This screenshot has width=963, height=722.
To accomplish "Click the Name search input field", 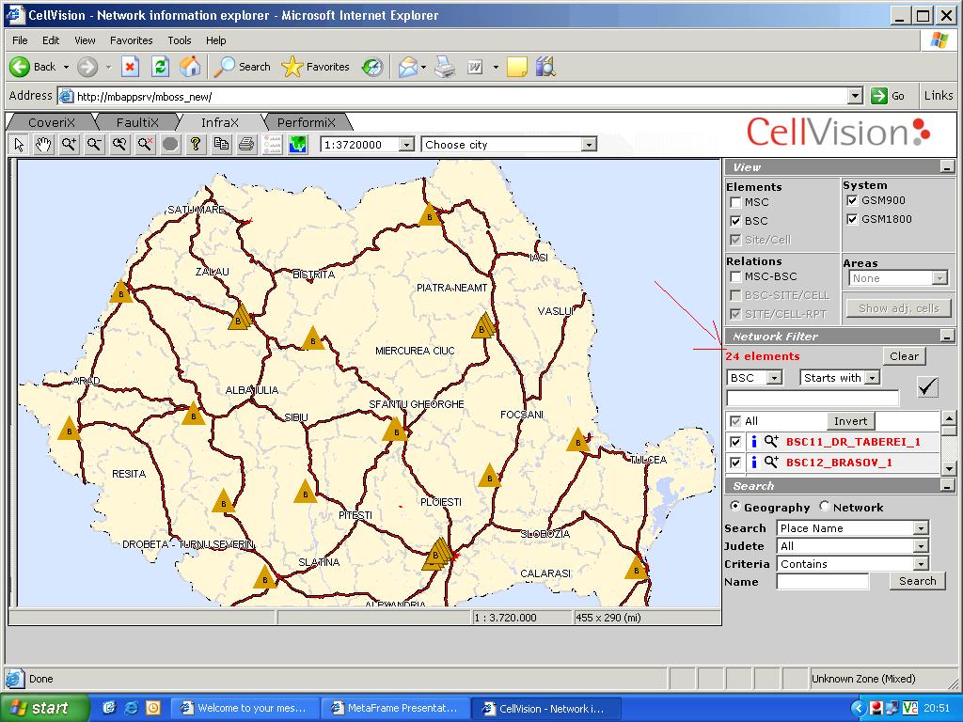I will pos(823,581).
